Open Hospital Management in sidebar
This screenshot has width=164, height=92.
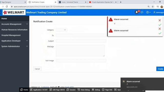pos(15,35)
